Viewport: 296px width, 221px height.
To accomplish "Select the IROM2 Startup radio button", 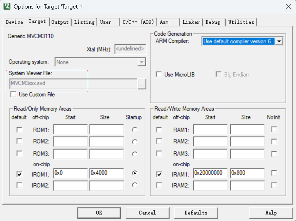I will 135,185.
